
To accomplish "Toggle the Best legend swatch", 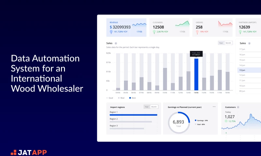I will (x=130, y=98).
